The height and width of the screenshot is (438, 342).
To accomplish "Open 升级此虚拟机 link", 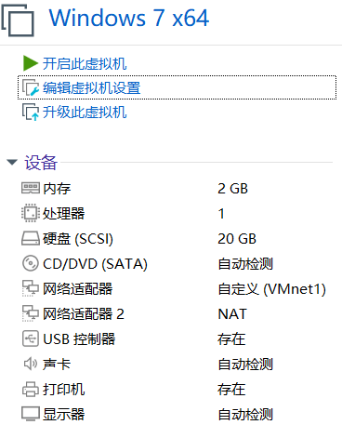I will point(85,112).
